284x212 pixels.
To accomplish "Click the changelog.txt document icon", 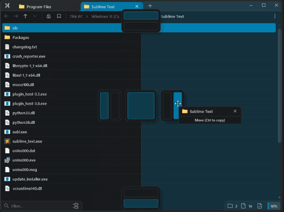I will point(7,47).
